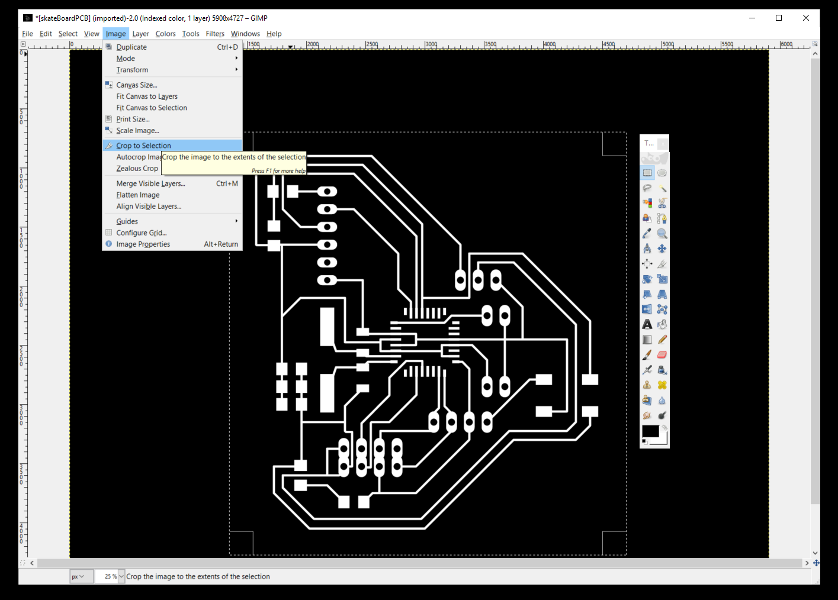This screenshot has width=838, height=600.
Task: Click the black foreground color swatch
Action: [650, 431]
